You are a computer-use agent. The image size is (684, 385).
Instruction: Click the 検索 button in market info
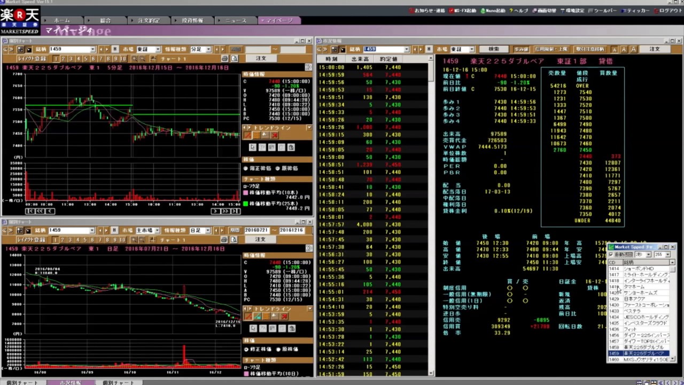coord(494,49)
